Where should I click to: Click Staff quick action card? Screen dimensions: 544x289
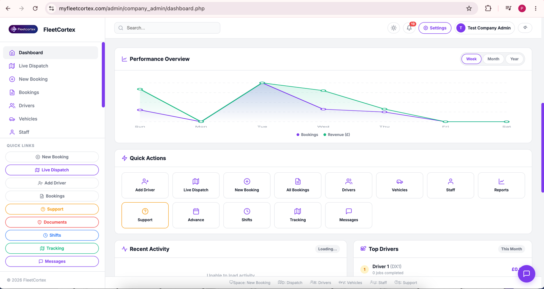tap(451, 185)
